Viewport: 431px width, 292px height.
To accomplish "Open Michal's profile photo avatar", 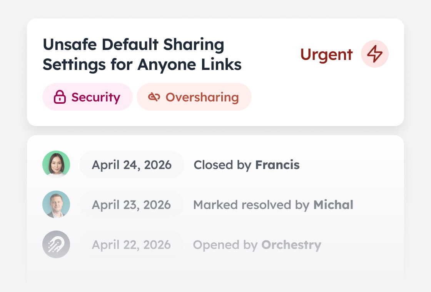I will coord(56,204).
